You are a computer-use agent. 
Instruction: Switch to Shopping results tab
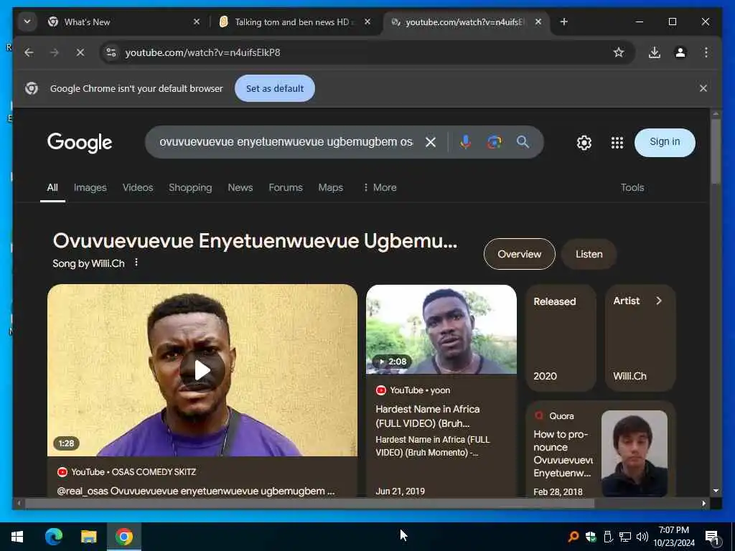coord(190,188)
